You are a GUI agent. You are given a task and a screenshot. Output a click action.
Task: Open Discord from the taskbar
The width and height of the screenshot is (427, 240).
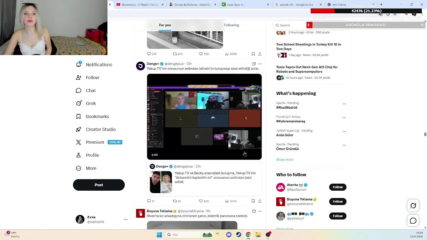click(x=229, y=235)
